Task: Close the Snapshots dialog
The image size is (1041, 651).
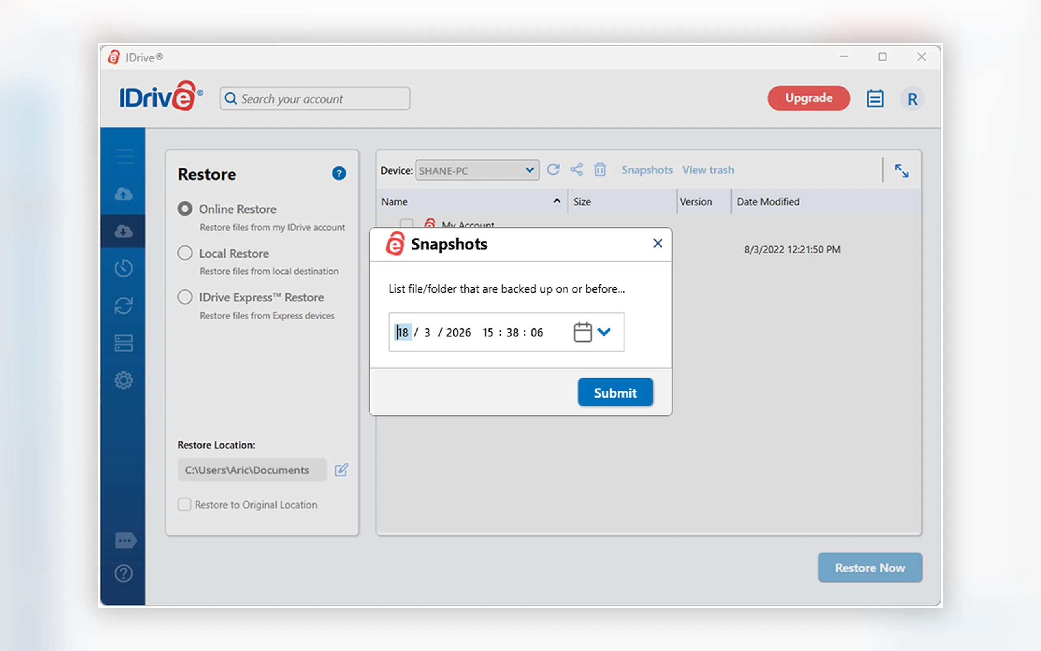Action: pos(657,244)
